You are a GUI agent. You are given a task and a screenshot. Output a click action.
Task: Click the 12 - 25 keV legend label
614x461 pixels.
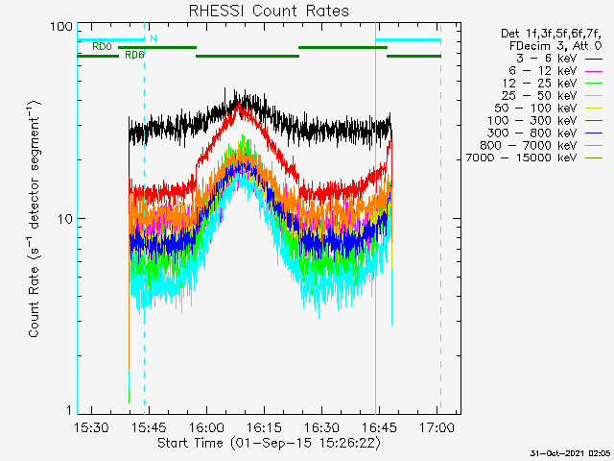pyautogui.click(x=539, y=84)
